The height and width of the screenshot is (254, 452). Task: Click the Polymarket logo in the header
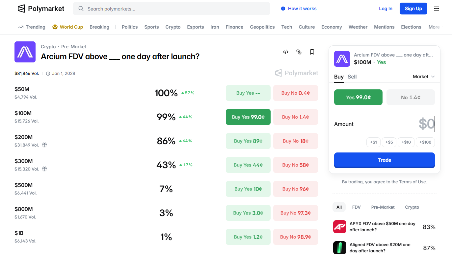point(41,9)
